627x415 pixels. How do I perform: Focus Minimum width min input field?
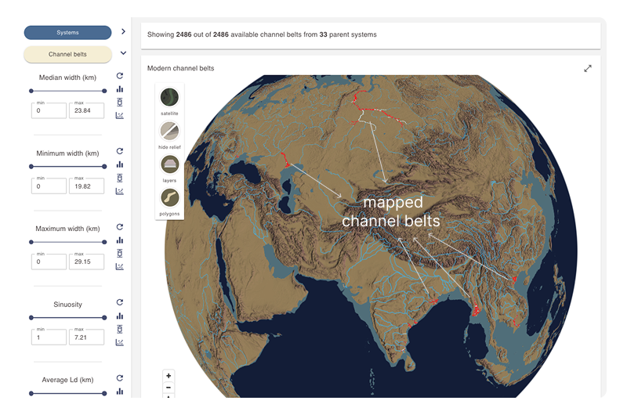49,186
